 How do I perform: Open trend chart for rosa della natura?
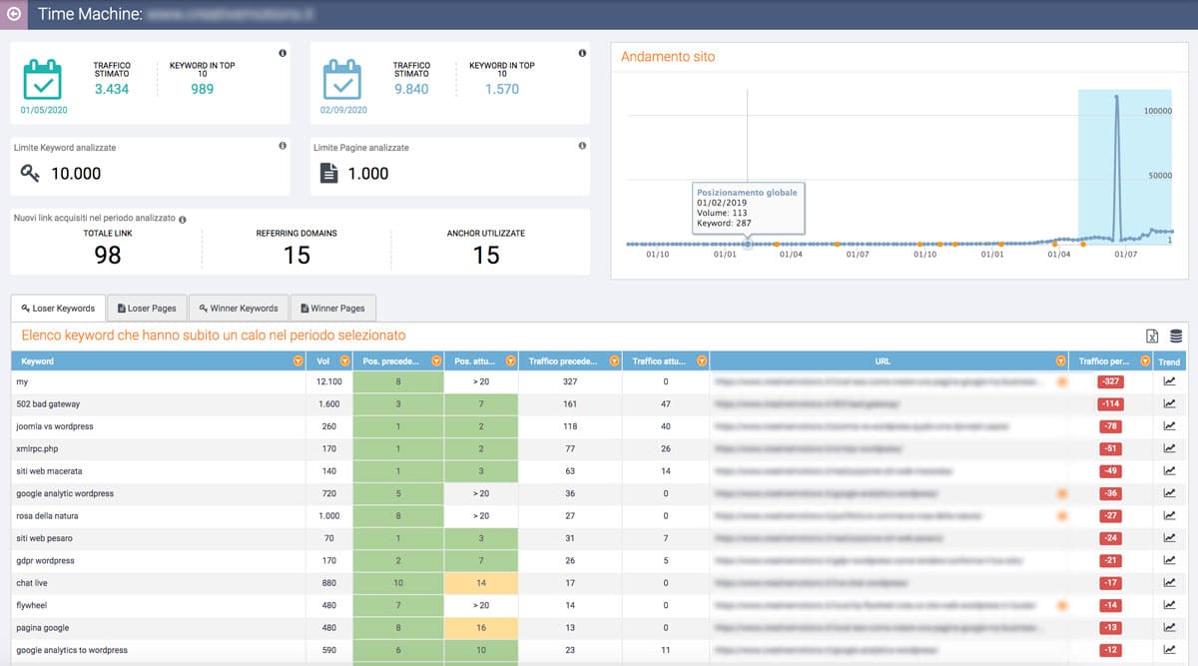pos(1169,516)
